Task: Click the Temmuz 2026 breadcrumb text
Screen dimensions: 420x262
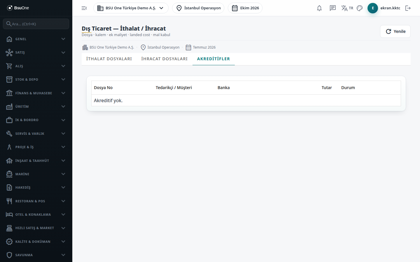Action: 204,47
